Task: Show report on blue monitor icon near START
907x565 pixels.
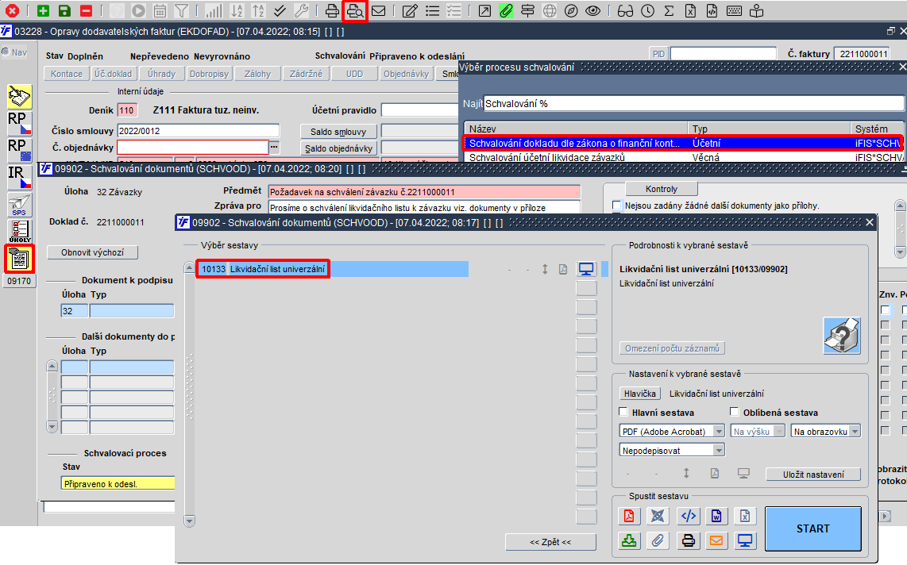Action: pyautogui.click(x=745, y=540)
